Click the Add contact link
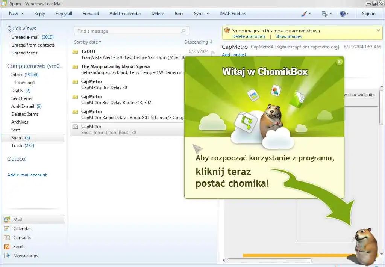This screenshot has width=385, height=267. pos(234,55)
